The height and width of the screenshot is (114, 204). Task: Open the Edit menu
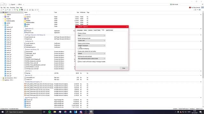pos(4,8)
